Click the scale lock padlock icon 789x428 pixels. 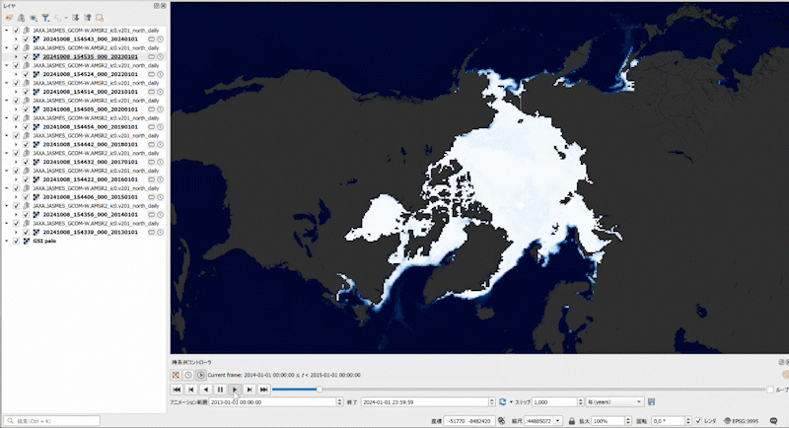[572, 421]
